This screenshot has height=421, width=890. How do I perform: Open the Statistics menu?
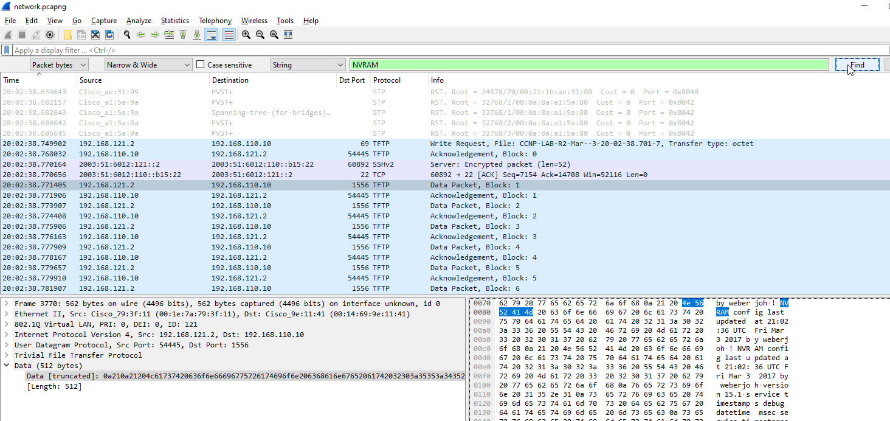coord(174,21)
